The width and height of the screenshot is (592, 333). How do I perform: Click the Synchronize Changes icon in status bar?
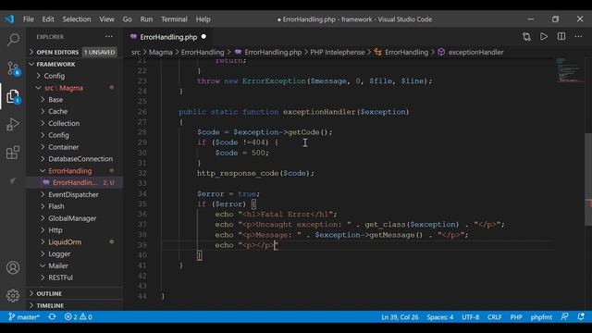52,316
